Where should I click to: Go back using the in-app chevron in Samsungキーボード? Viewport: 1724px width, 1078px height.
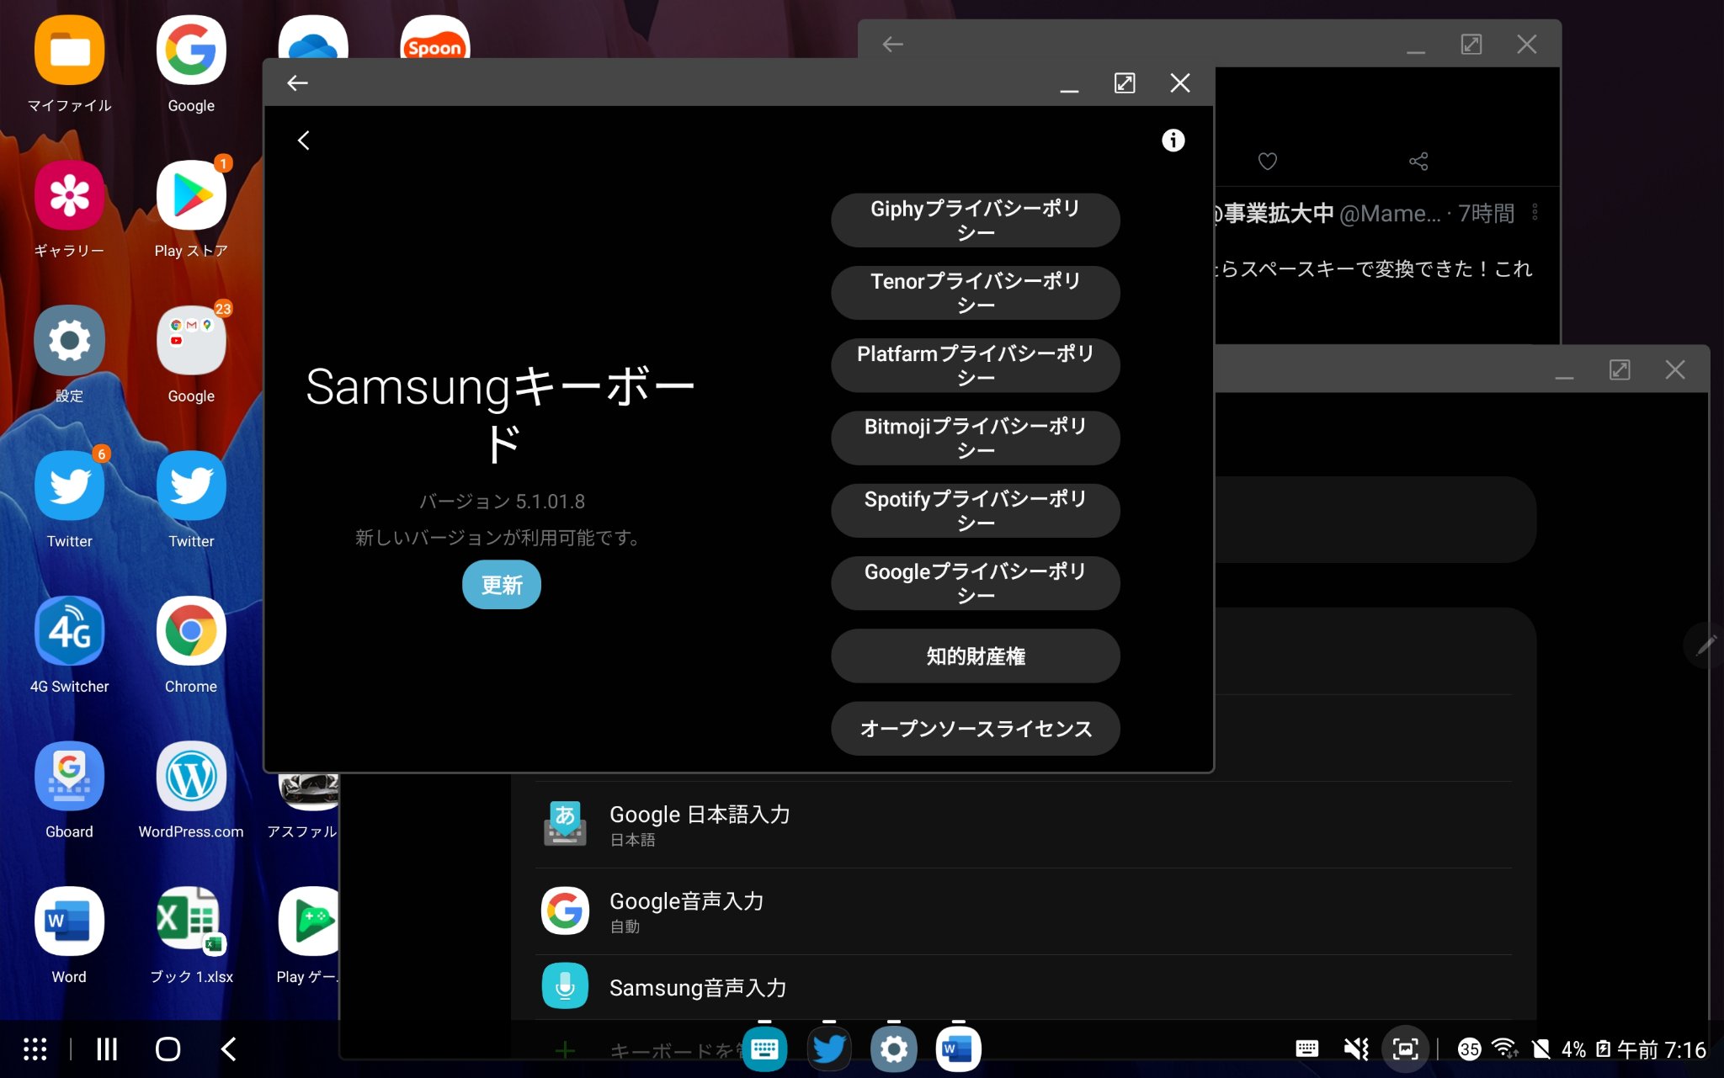pos(304,141)
